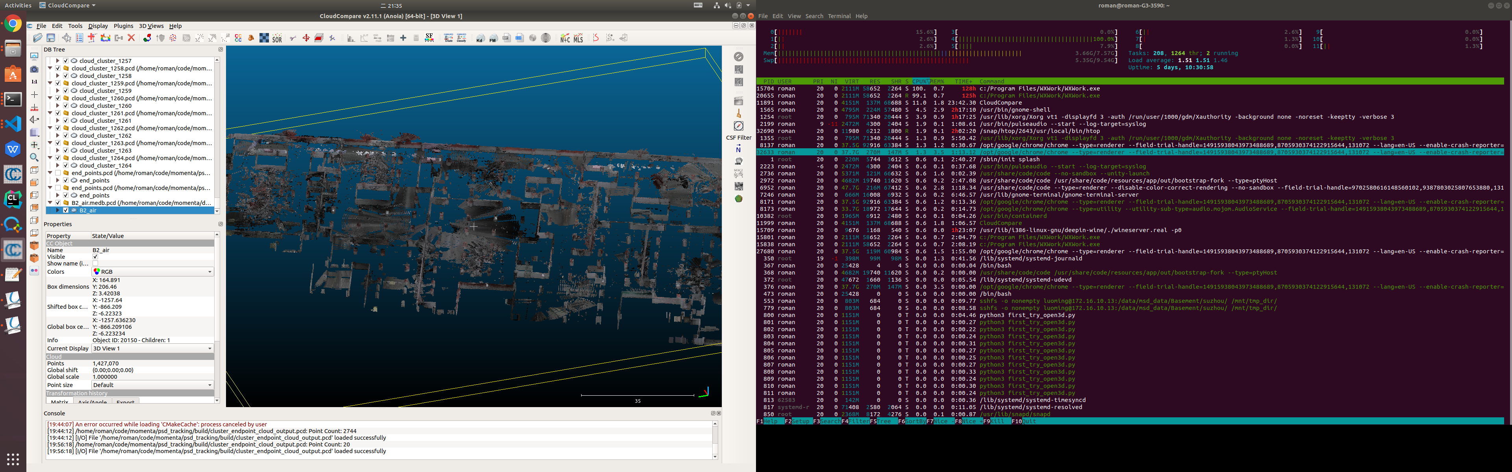Screen dimensions: 1512x472
Task: Check the first unchecked end_points.pcd box
Action: tap(58, 173)
